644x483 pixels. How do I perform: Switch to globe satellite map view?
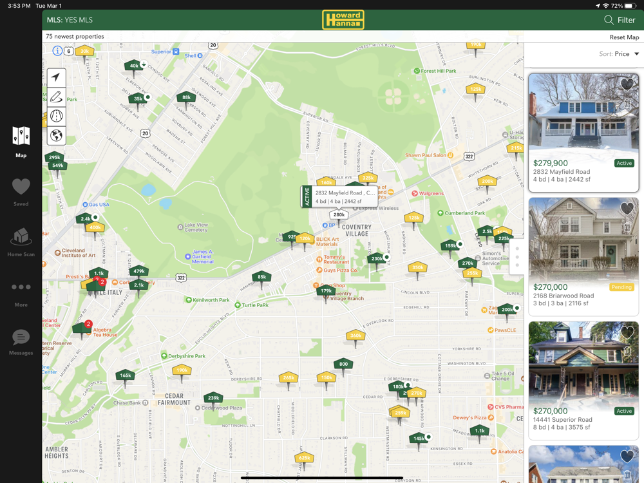(56, 135)
